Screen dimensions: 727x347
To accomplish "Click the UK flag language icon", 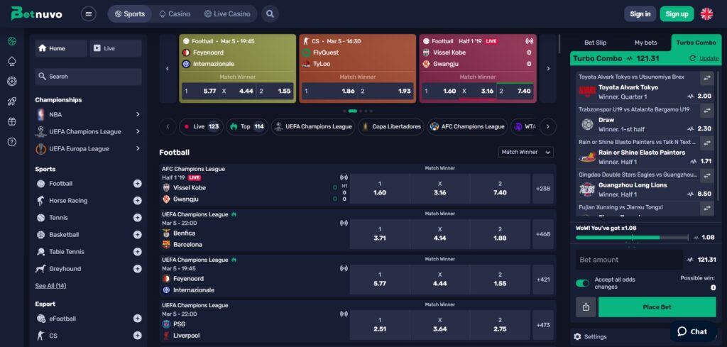I will tap(706, 13).
